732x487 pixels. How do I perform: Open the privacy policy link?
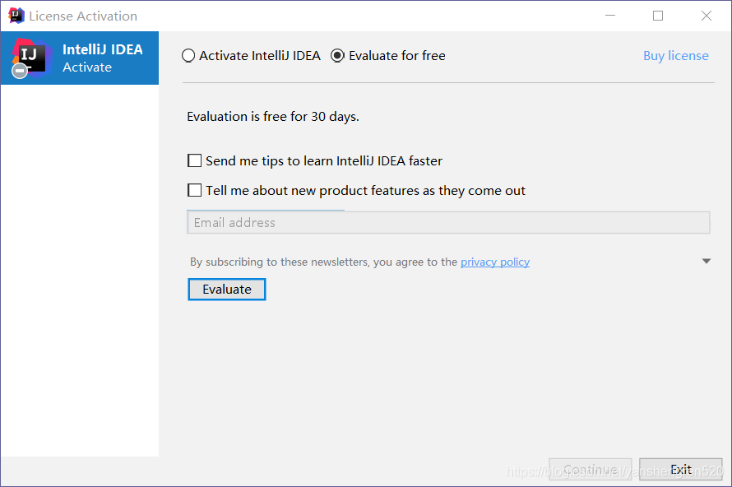[x=494, y=262]
